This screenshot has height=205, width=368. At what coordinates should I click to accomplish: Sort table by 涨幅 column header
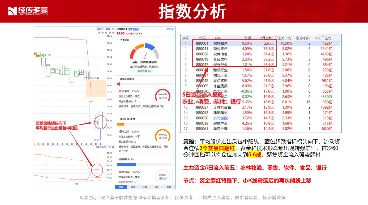248,38
